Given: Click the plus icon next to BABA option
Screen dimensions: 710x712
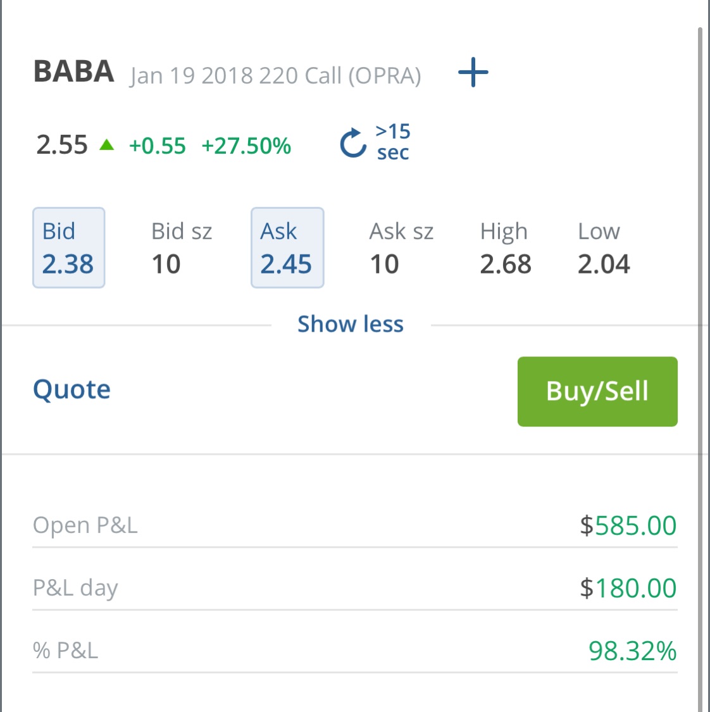Looking at the screenshot, I should pos(473,72).
